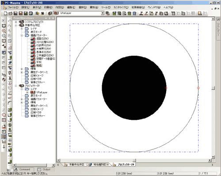Click the print preview magnifier icon
The height and width of the screenshot is (176, 221).
[124, 13]
